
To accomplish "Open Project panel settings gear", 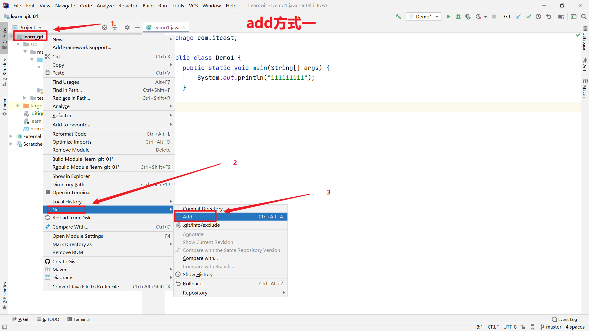I will [127, 27].
